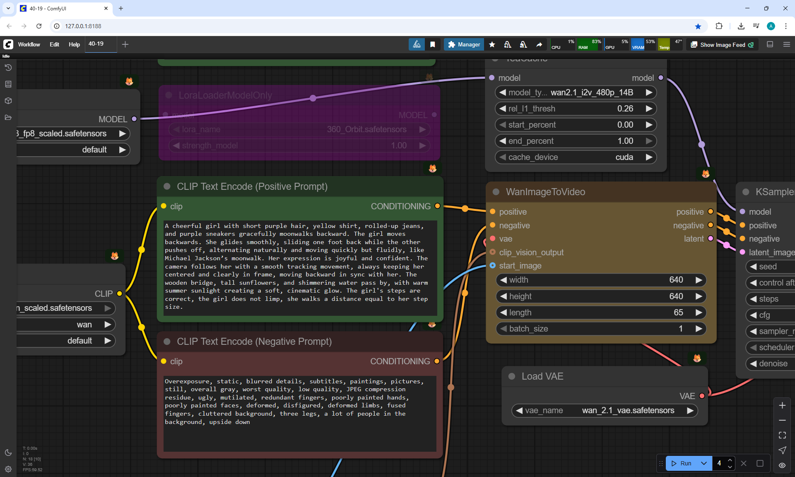Click the star favorites icon beside Manager

[492, 44]
